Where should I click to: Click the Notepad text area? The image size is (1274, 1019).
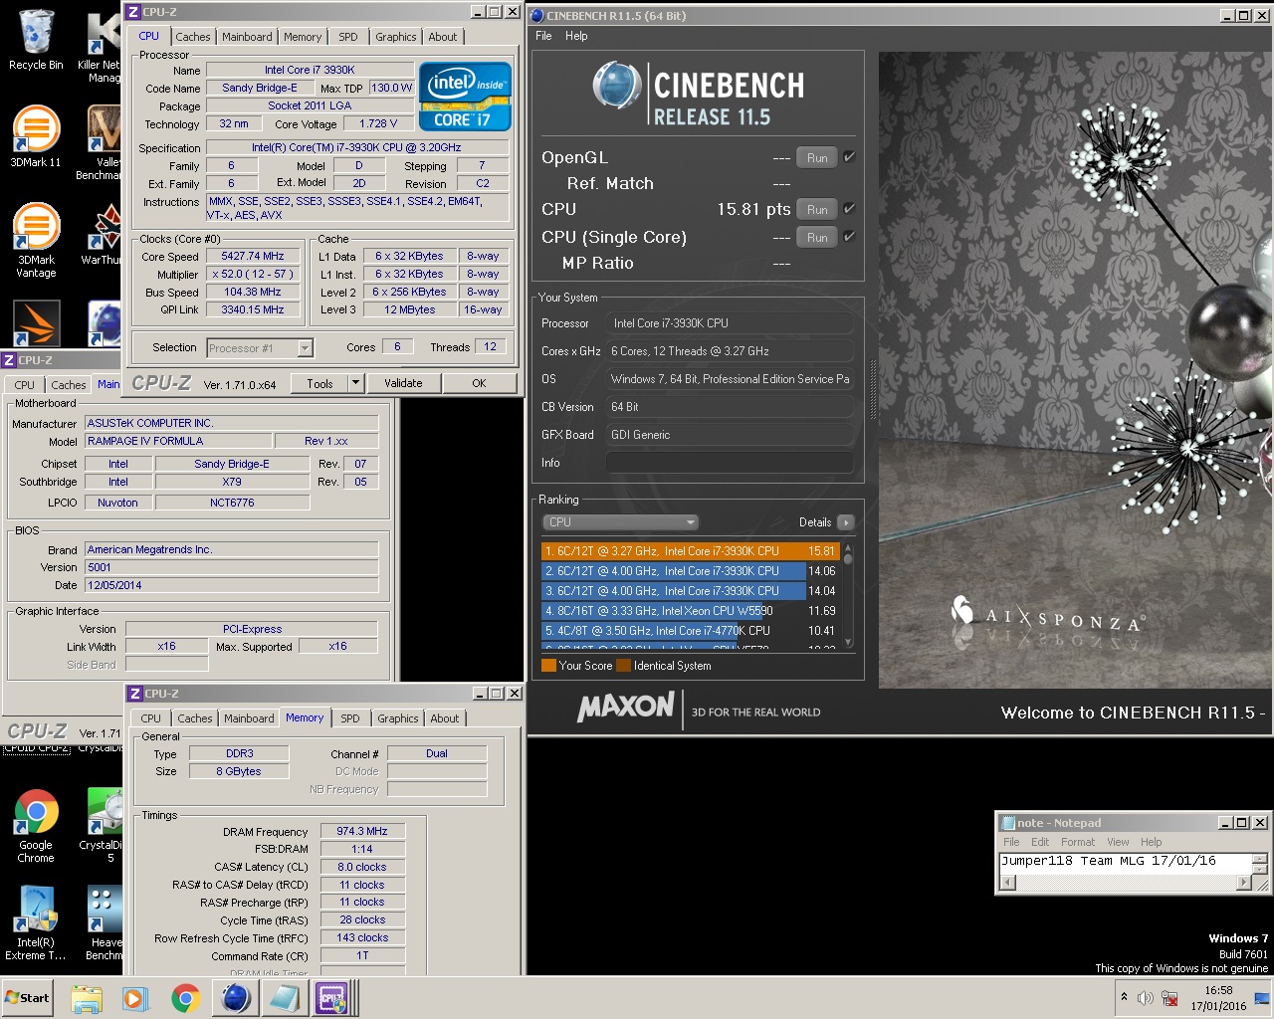click(x=1125, y=863)
